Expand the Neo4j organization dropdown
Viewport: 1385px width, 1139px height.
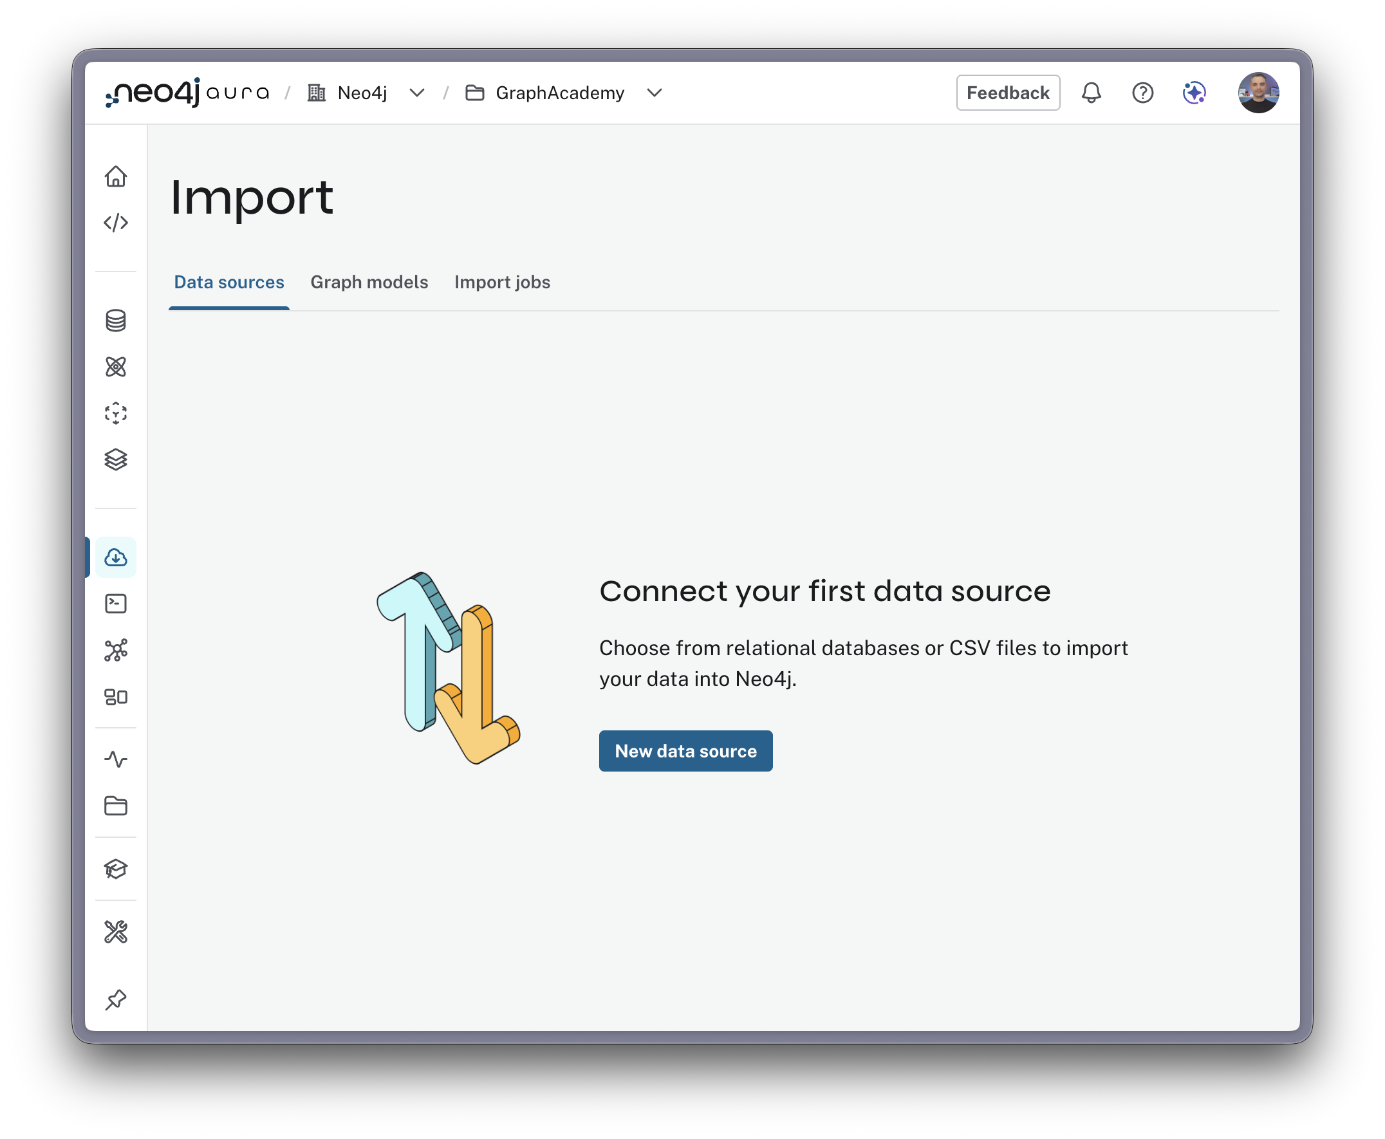coord(417,93)
